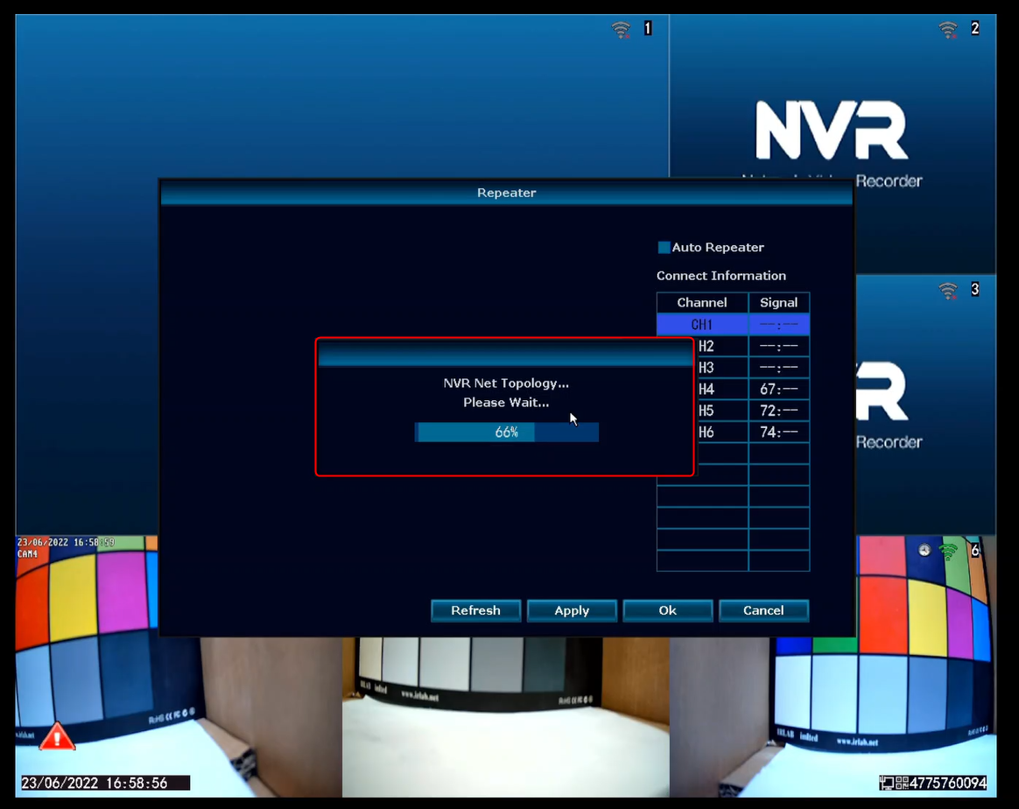Select the highlighted CH1 row in table

[x=702, y=325]
